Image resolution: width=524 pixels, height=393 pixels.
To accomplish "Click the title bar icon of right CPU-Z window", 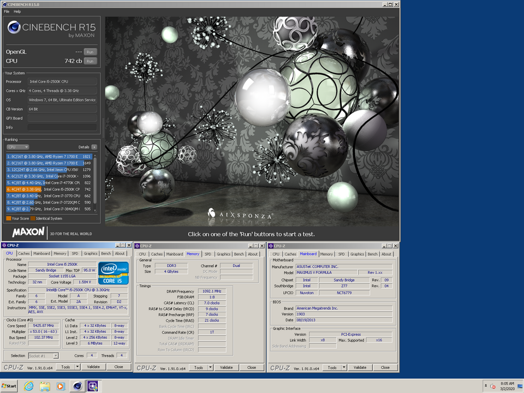I will [271, 246].
